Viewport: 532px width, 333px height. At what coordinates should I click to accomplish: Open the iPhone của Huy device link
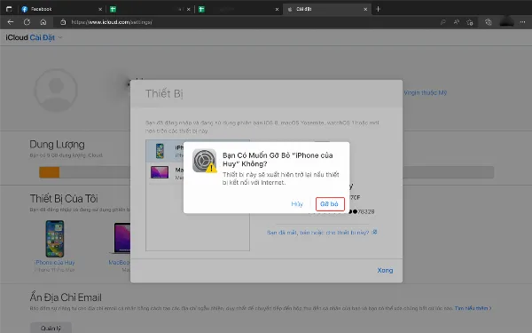(55, 262)
